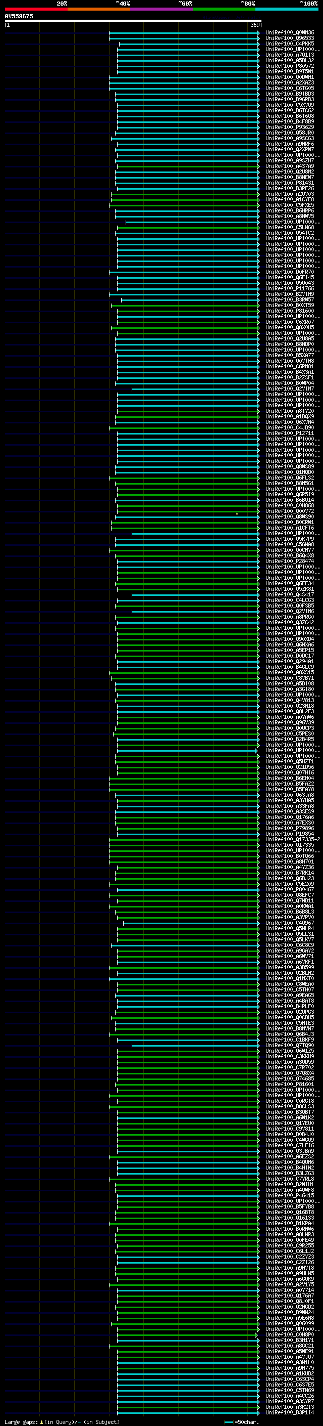Click the query end position 369 label
This screenshot has height=1426, width=323.
tap(255, 25)
